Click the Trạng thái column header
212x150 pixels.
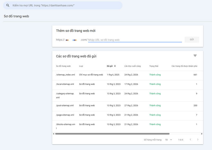[154, 66]
